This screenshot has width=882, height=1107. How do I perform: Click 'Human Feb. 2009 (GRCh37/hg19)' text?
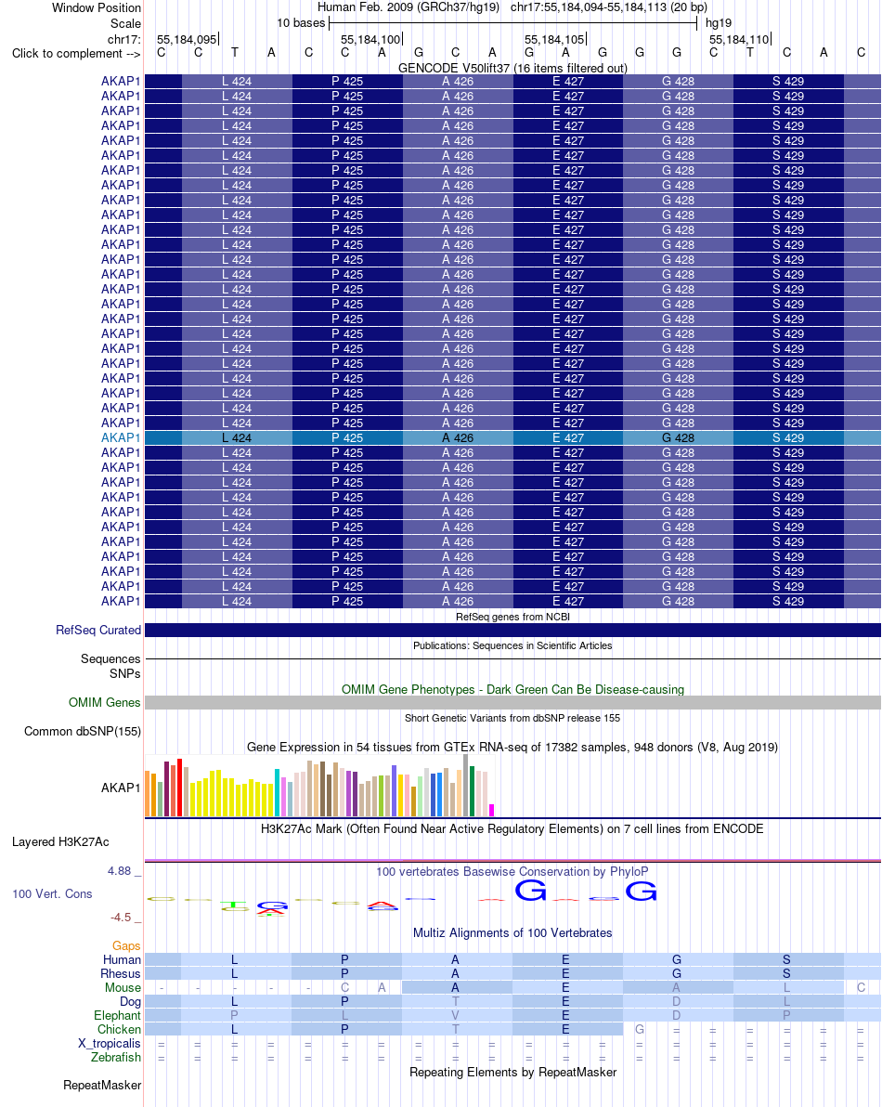[408, 7]
